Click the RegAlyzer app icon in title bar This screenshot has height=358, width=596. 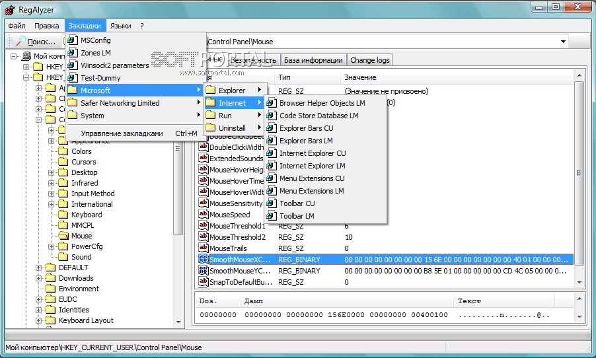coord(10,10)
